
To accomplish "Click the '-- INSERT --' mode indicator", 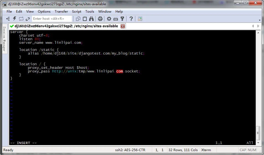I will click(x=23, y=143).
